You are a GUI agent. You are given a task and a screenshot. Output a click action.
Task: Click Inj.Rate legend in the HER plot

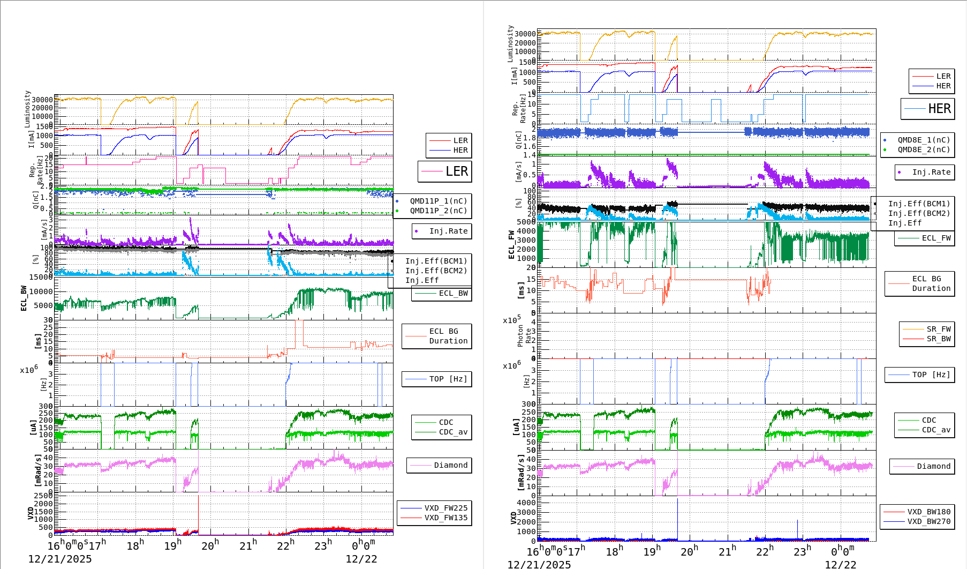click(x=925, y=172)
